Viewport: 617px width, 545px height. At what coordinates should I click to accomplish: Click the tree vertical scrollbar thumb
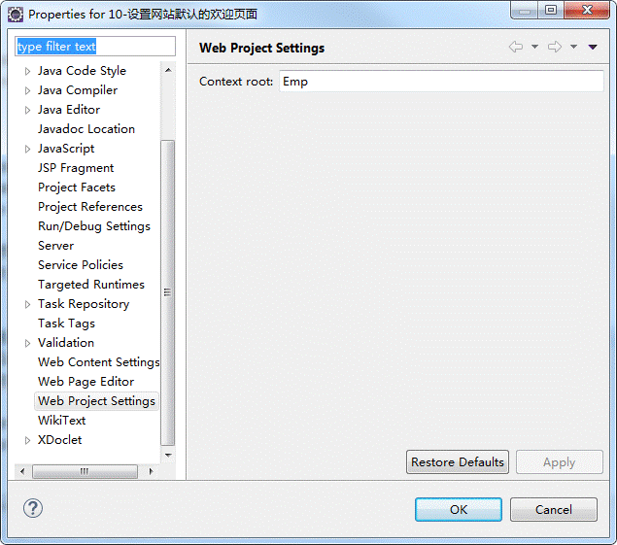(168, 293)
